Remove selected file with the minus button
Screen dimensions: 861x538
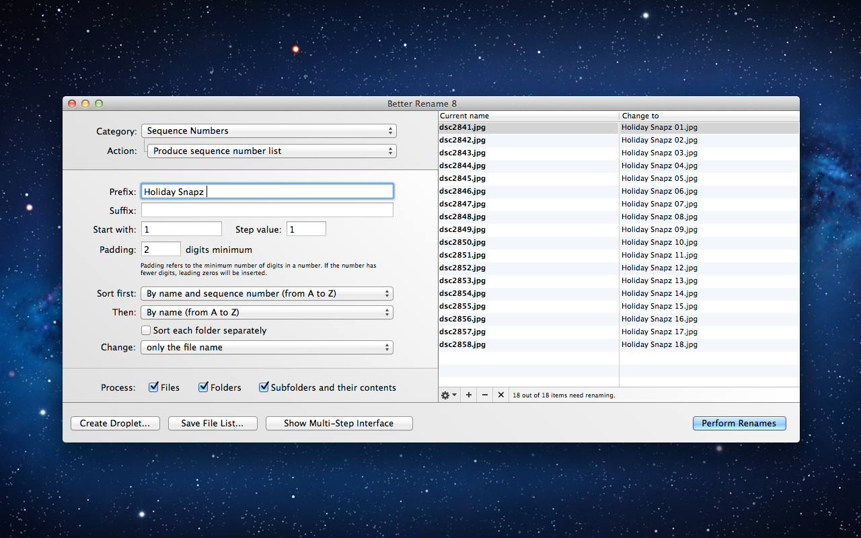[485, 395]
